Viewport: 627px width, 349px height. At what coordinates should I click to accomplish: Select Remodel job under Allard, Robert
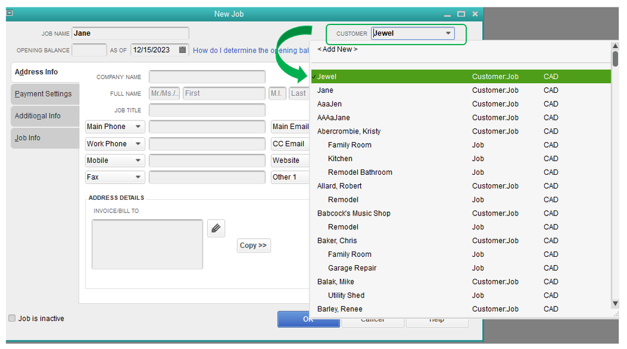pyautogui.click(x=461, y=200)
